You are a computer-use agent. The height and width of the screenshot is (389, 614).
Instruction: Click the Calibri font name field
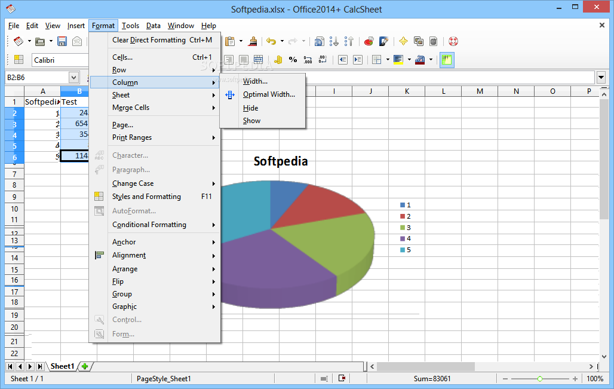click(x=60, y=60)
